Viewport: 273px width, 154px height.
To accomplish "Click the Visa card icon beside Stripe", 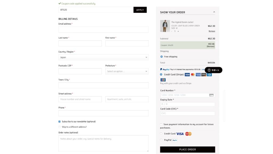I will [187, 75].
